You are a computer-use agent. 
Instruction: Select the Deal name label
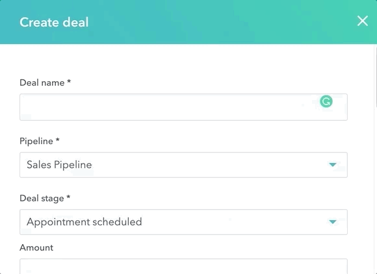[42, 83]
